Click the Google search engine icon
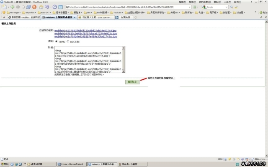This screenshot has height=167, width=268. click(204, 7)
